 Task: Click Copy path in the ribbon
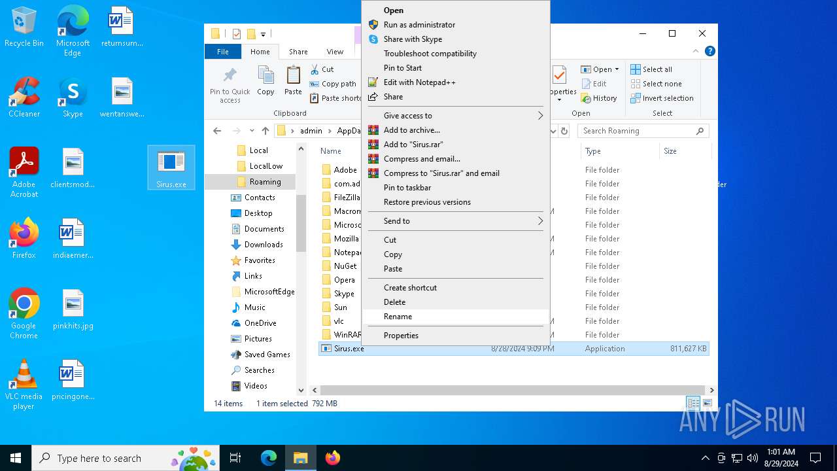click(x=332, y=84)
